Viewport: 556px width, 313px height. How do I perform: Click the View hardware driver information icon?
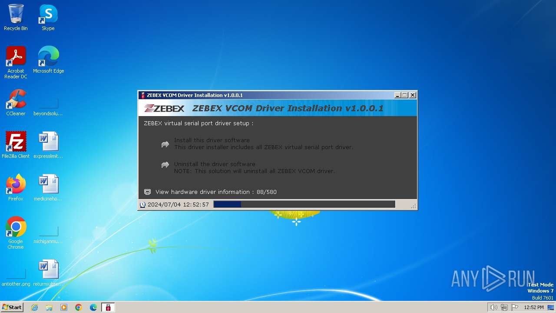click(148, 192)
